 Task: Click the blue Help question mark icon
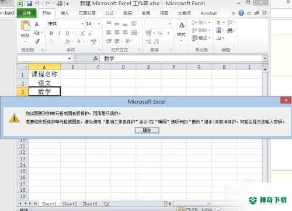pyautogui.click(x=241, y=13)
